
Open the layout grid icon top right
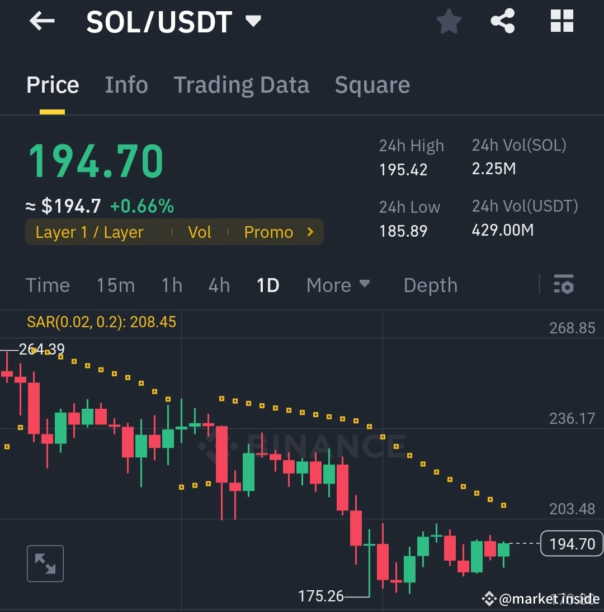click(x=561, y=21)
